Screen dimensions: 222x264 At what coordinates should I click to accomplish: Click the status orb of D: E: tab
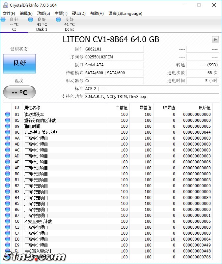point(58,19)
